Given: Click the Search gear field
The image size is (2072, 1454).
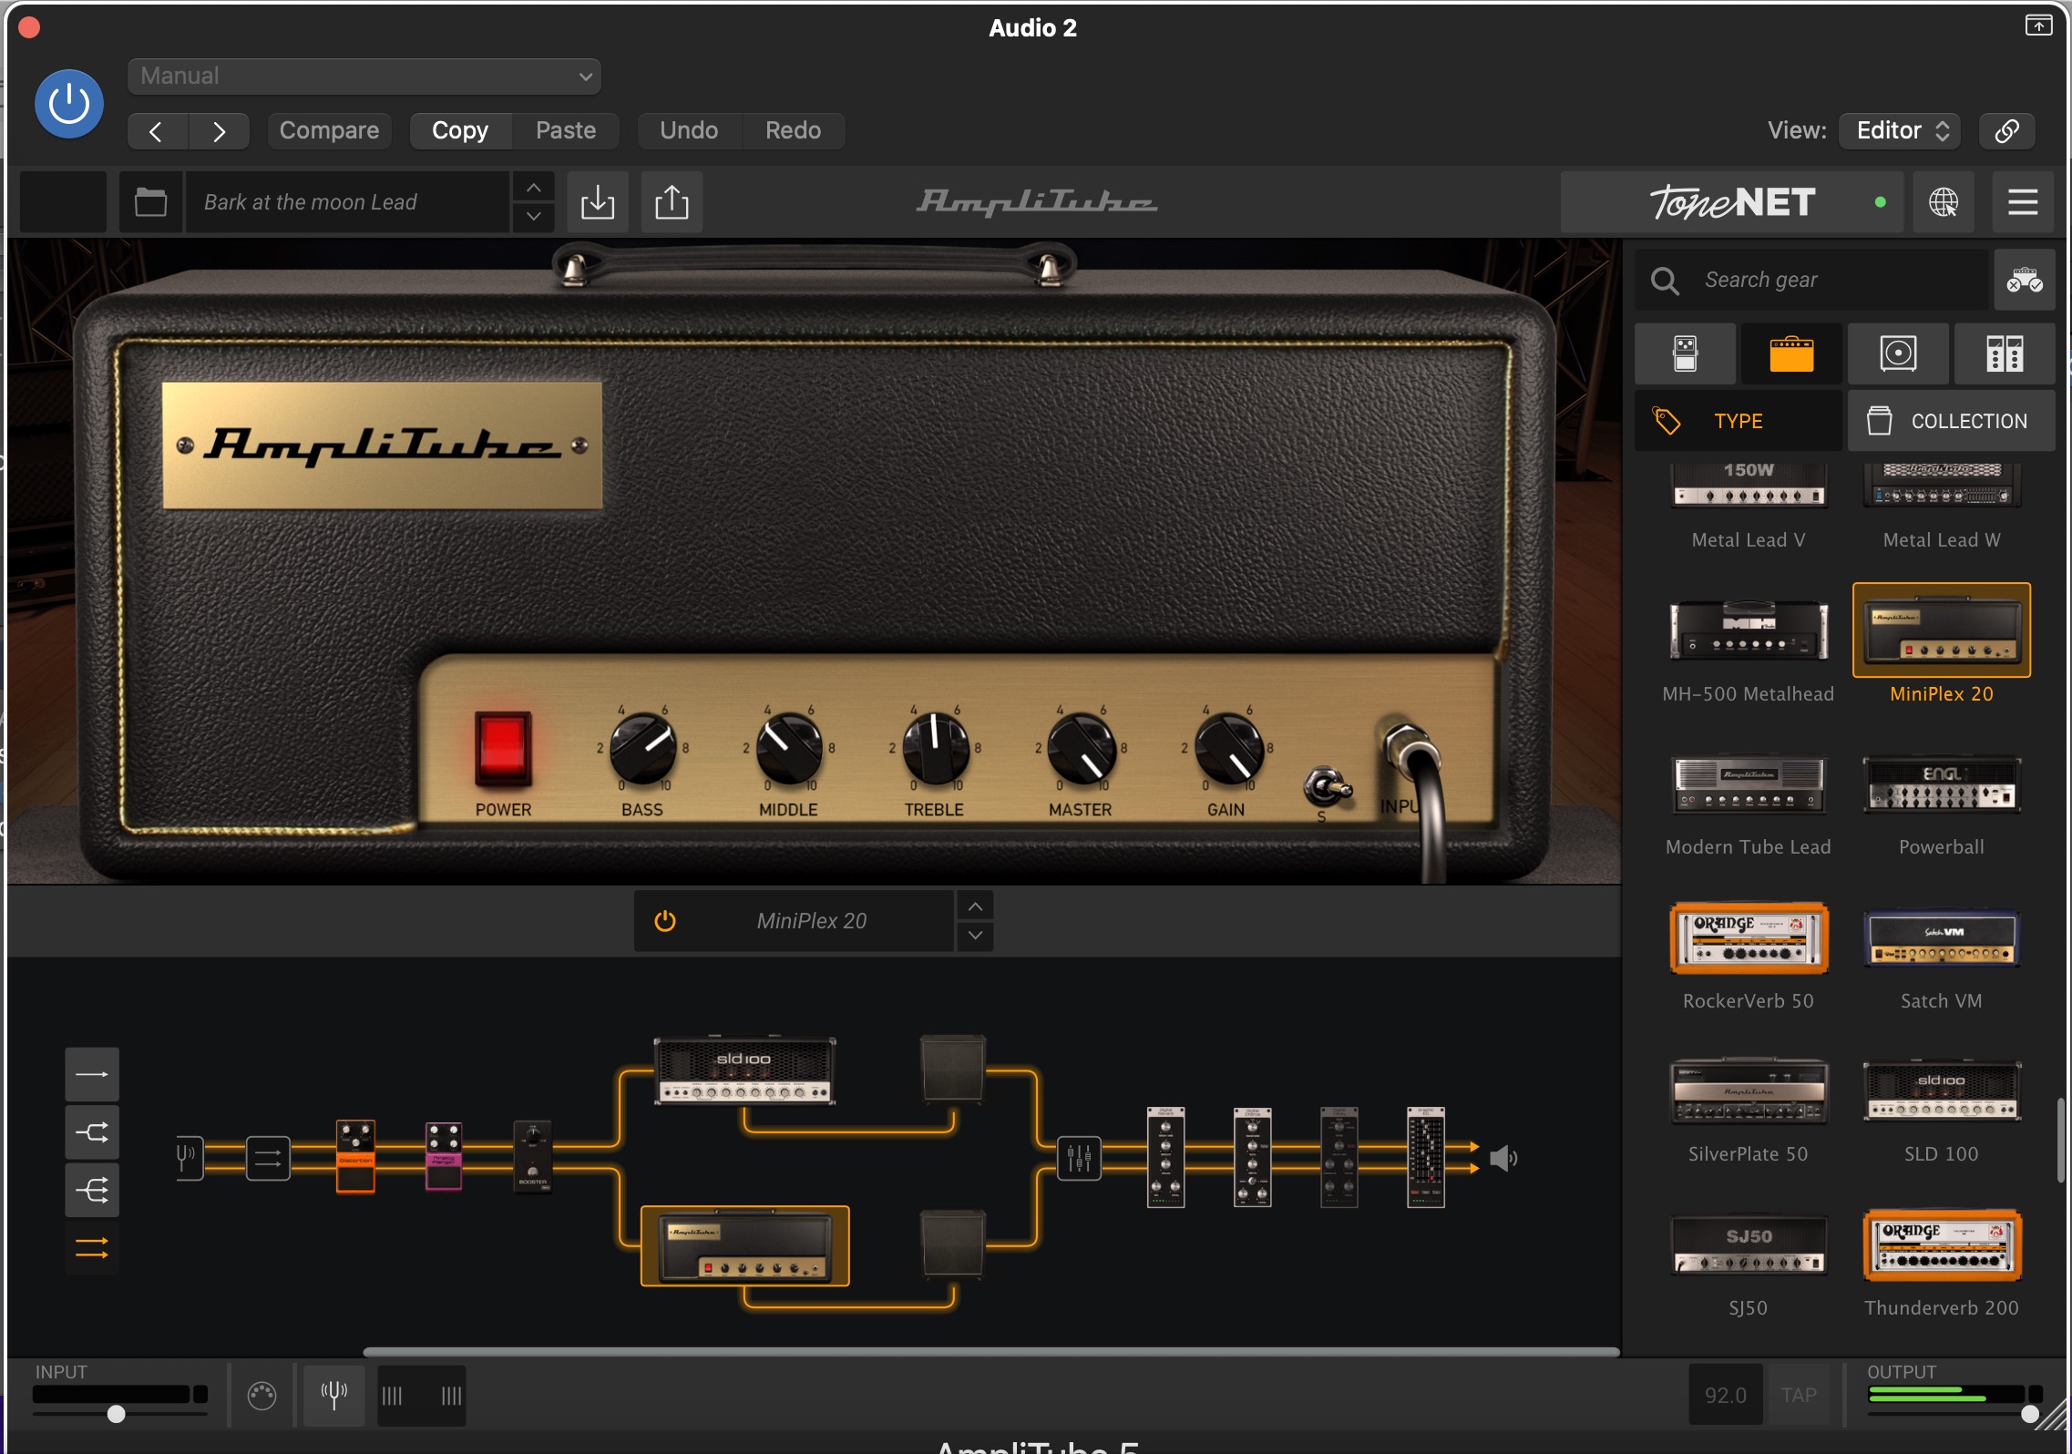Looking at the screenshot, I should point(1811,280).
